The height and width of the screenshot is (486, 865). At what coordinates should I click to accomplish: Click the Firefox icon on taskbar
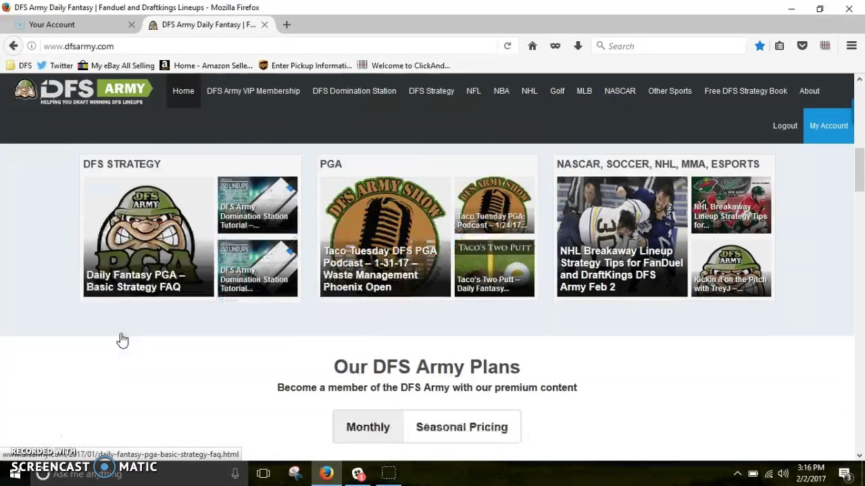click(x=326, y=473)
